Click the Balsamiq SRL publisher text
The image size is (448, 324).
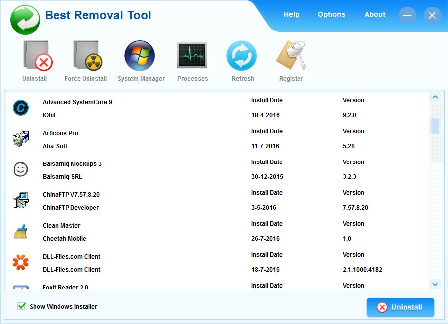pyautogui.click(x=62, y=176)
